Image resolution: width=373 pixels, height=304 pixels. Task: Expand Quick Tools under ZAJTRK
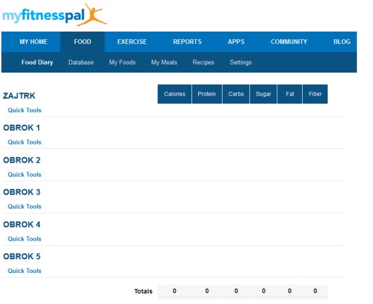coord(25,110)
